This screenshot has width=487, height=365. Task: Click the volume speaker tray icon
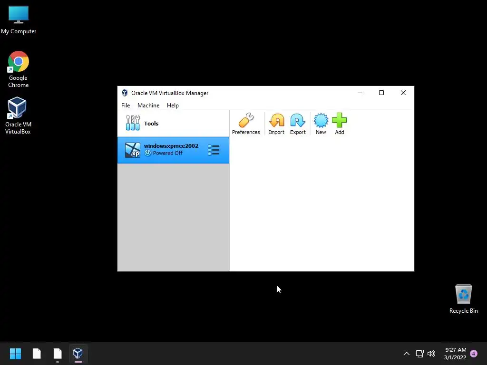tap(431, 354)
